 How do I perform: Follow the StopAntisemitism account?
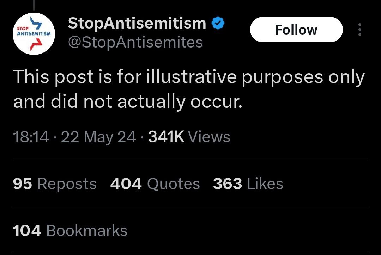(x=296, y=30)
